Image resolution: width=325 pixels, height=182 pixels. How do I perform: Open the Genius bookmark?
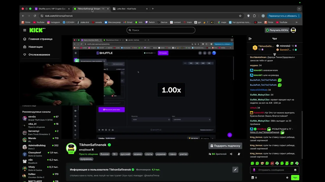162,22
